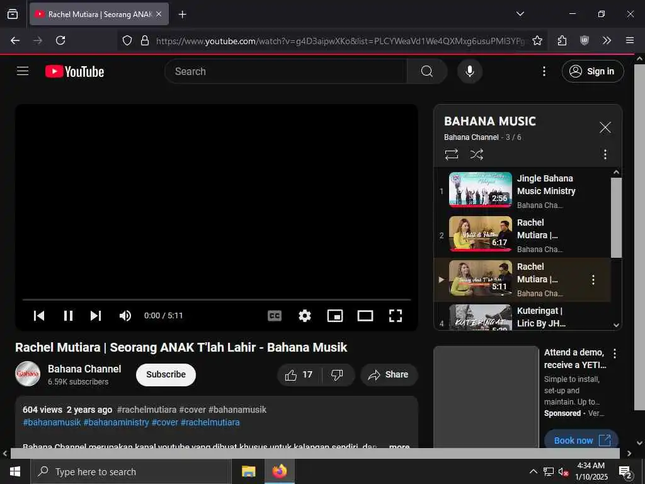Expand description with more
This screenshot has width=645, height=484.
pyautogui.click(x=399, y=446)
